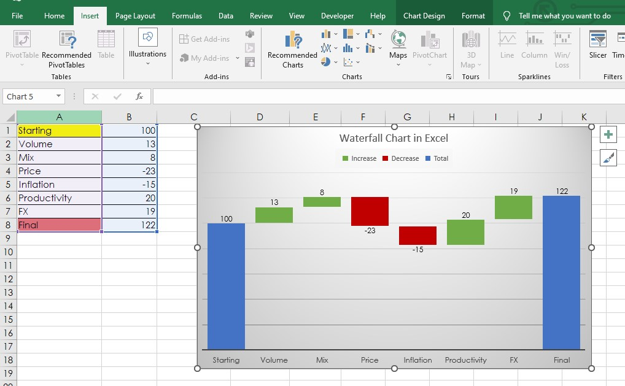Click the Insert Waterfall or Stock Chart icon
The image size is (625, 386).
point(370,34)
